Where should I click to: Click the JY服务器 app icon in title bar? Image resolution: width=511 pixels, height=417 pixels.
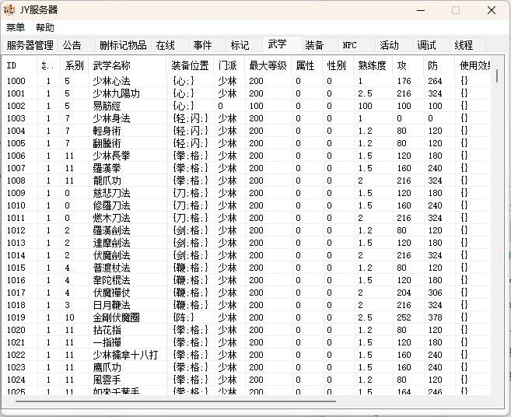click(x=9, y=10)
